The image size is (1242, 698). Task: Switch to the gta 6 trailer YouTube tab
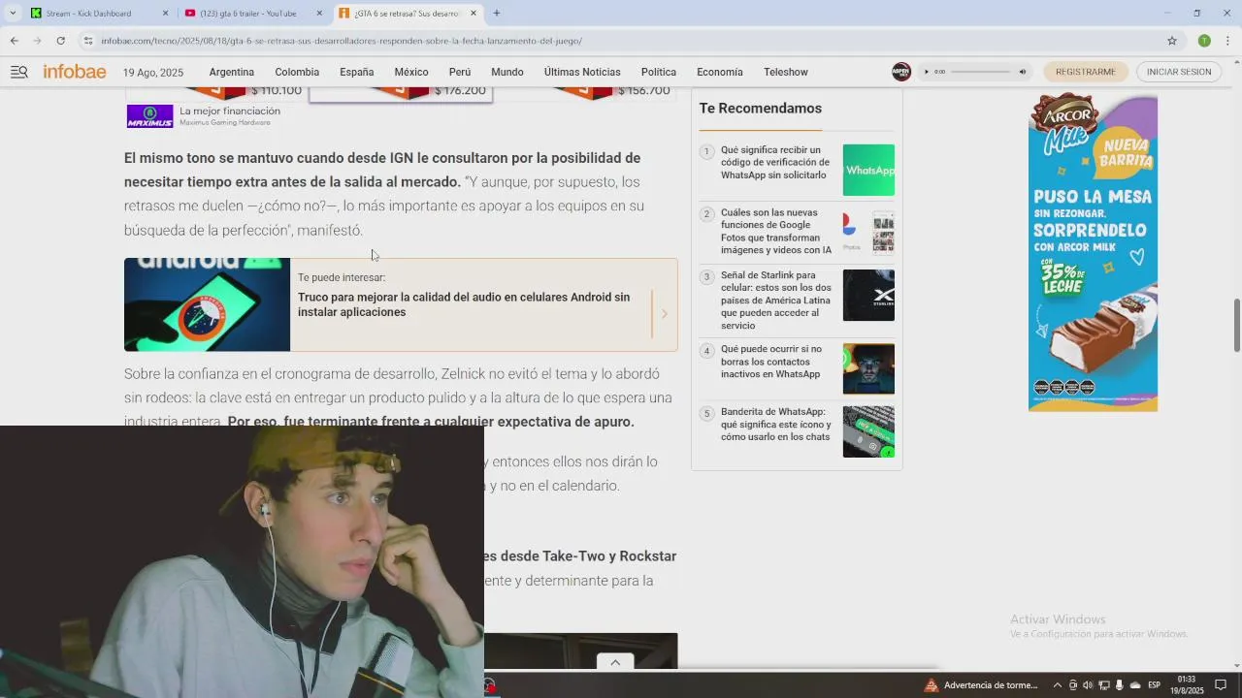(252, 13)
